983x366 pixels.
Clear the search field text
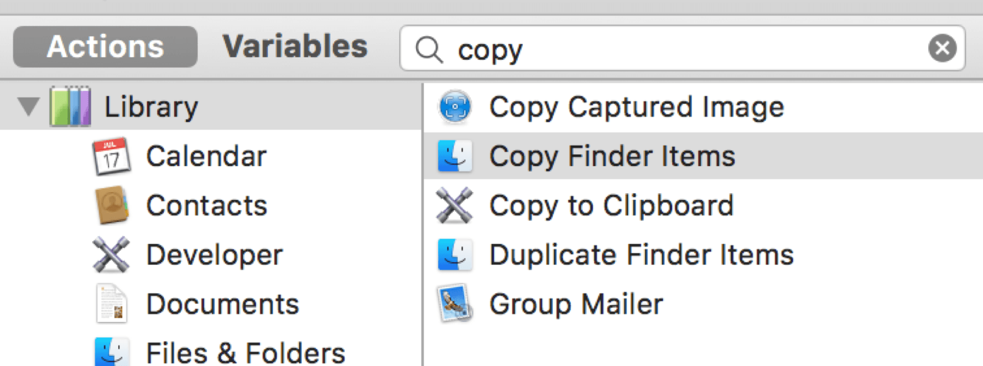coord(942,48)
